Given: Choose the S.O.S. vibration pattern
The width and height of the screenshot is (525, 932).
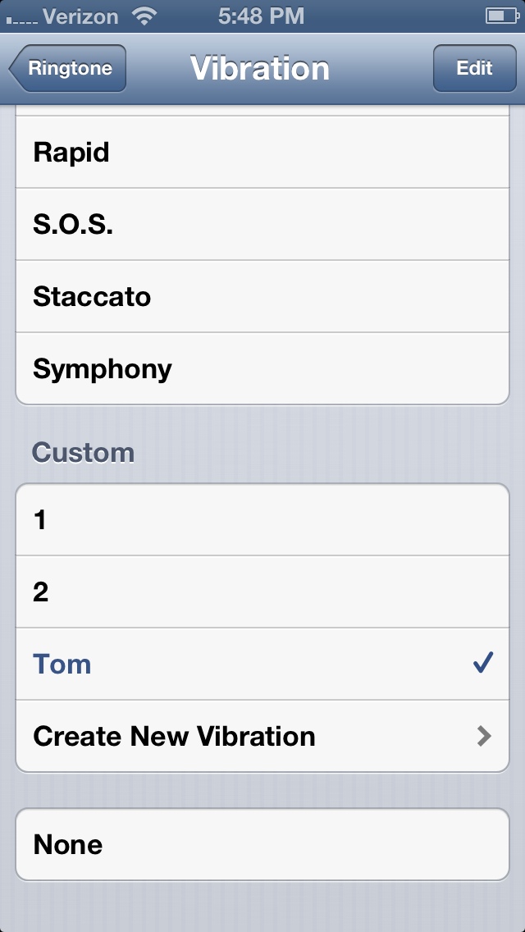Looking at the screenshot, I should 262,225.
